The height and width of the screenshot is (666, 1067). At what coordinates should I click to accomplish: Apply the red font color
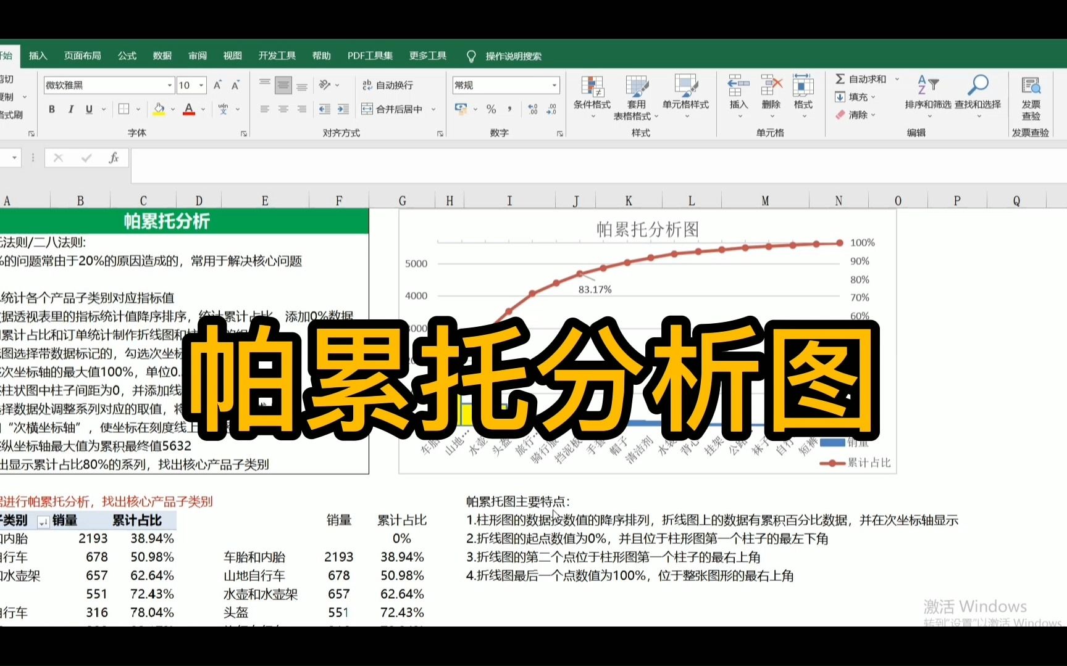click(189, 109)
